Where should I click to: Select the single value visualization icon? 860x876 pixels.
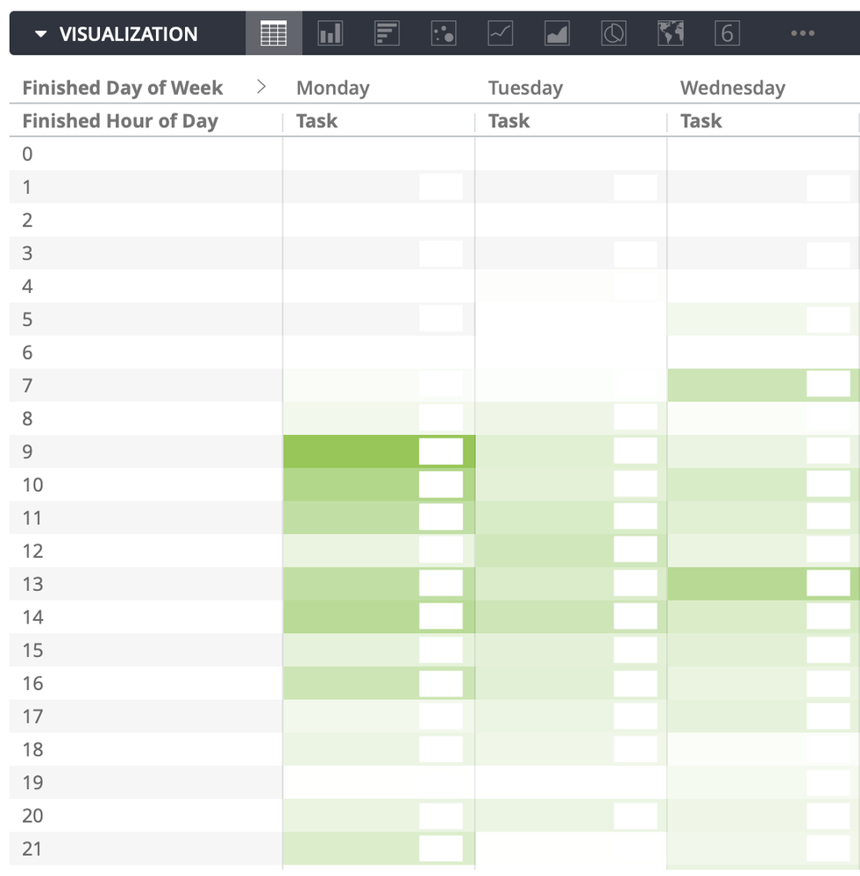tap(727, 34)
